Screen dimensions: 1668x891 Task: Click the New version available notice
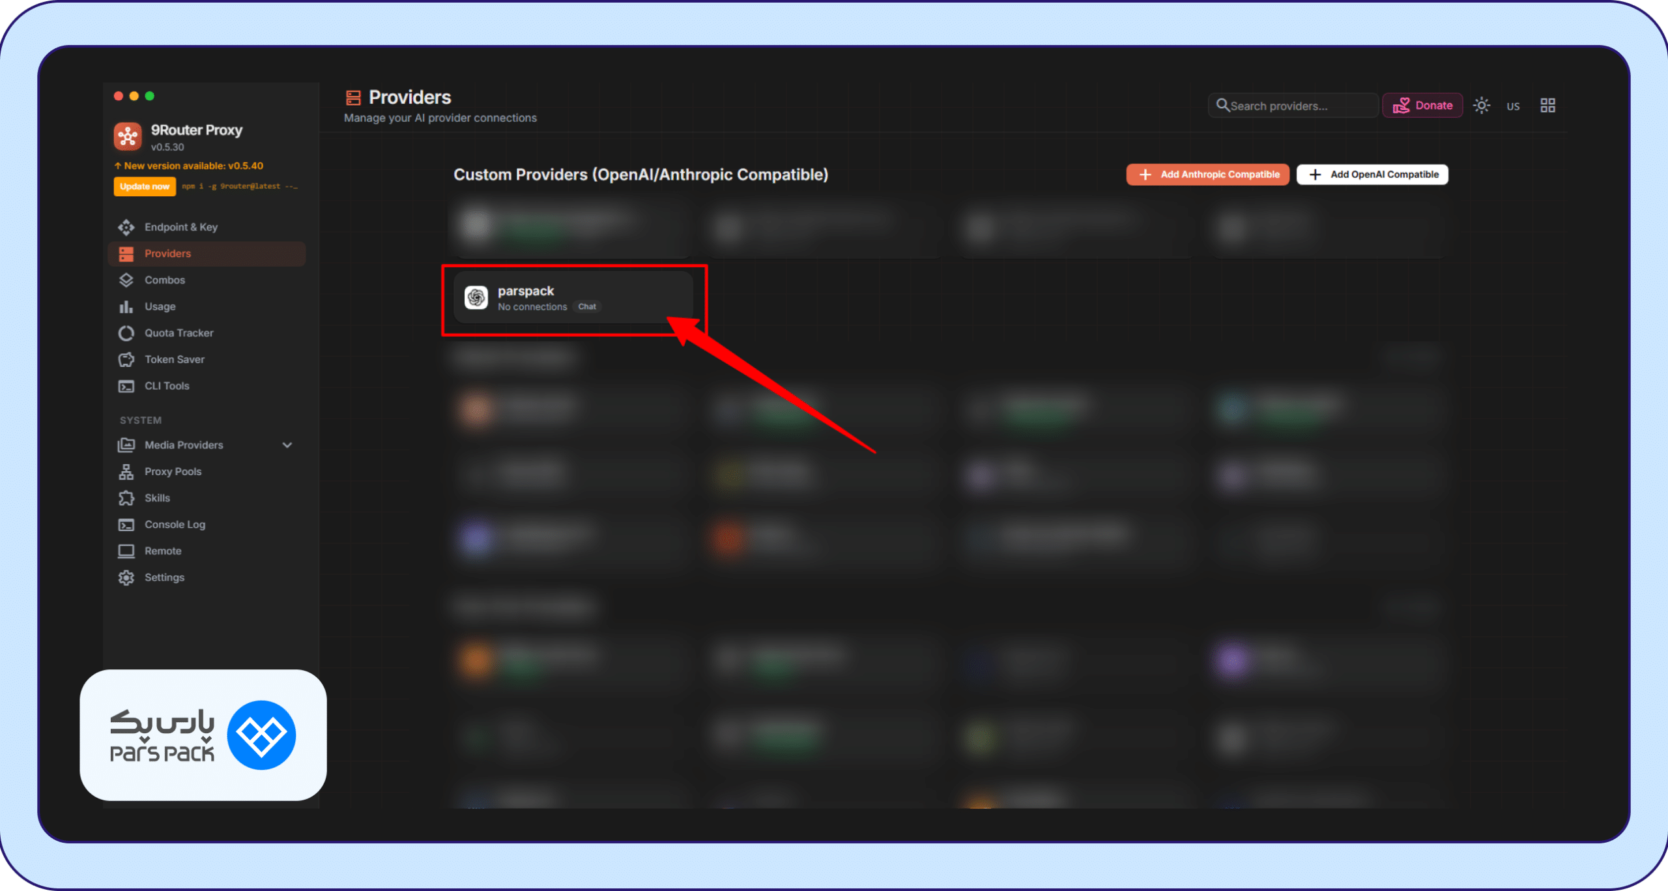(x=189, y=166)
